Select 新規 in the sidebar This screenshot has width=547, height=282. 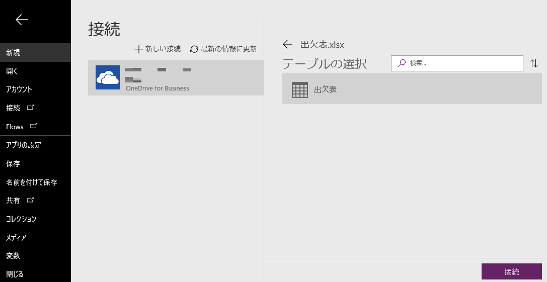pos(35,53)
